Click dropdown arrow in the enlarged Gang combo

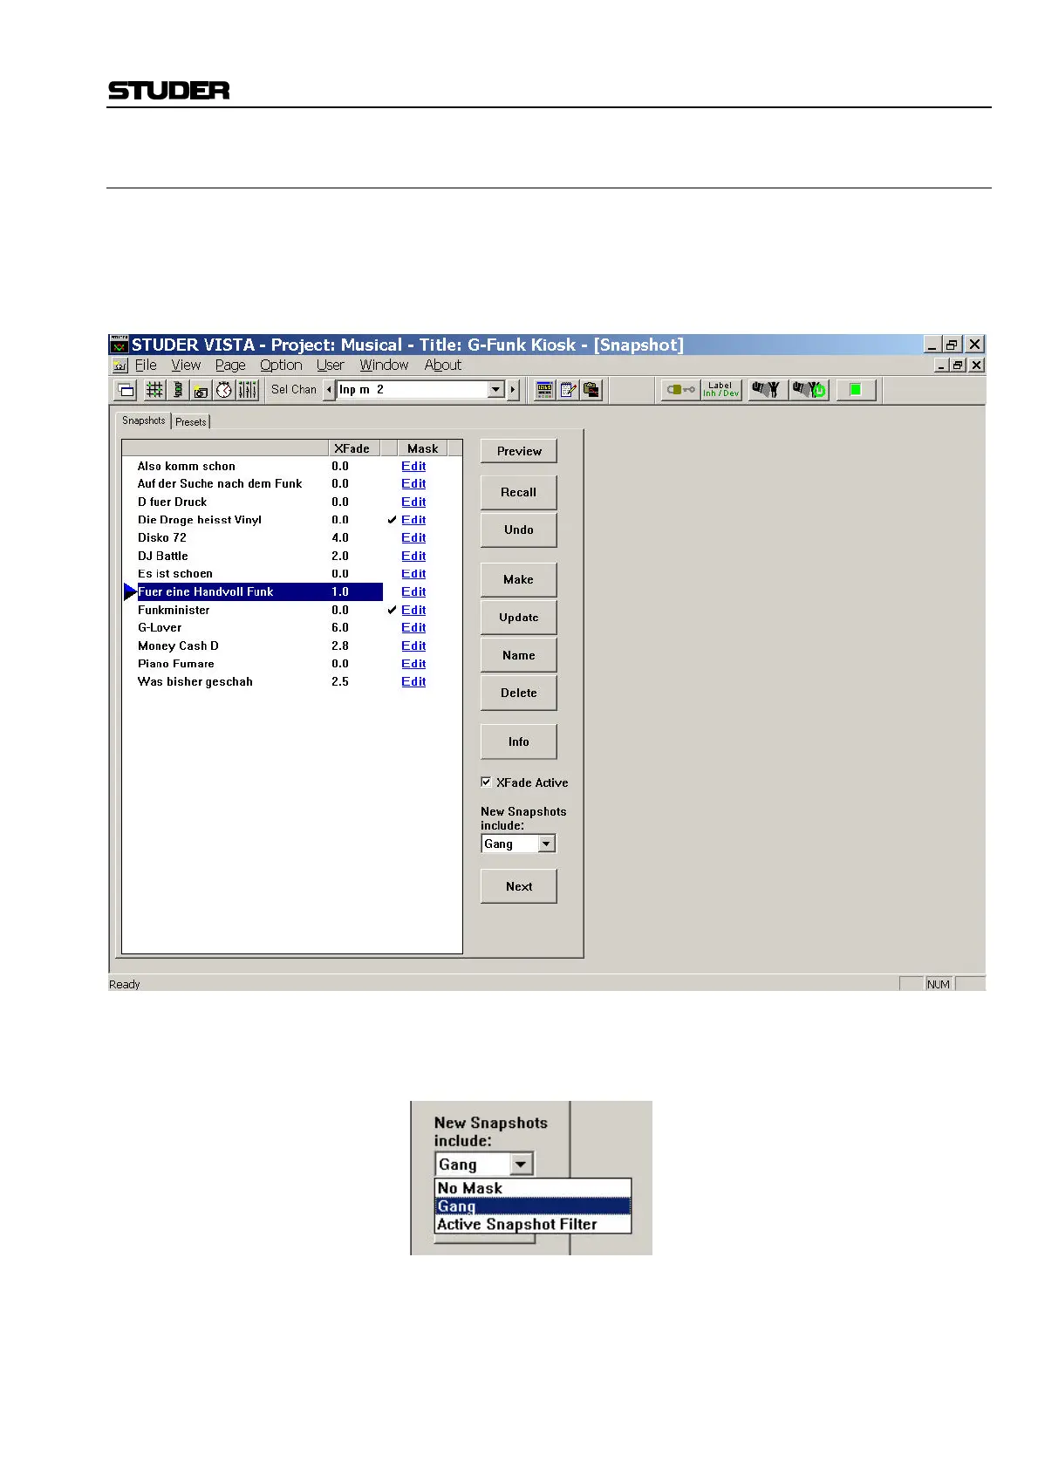tap(521, 1165)
